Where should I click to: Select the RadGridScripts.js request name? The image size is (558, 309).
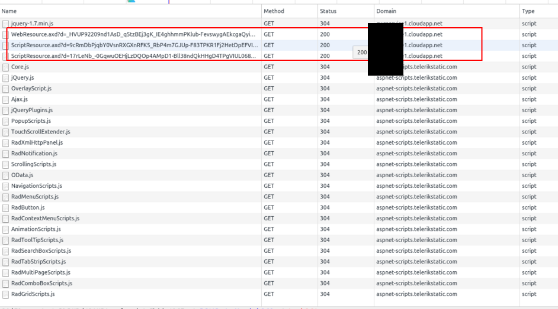[x=33, y=294]
